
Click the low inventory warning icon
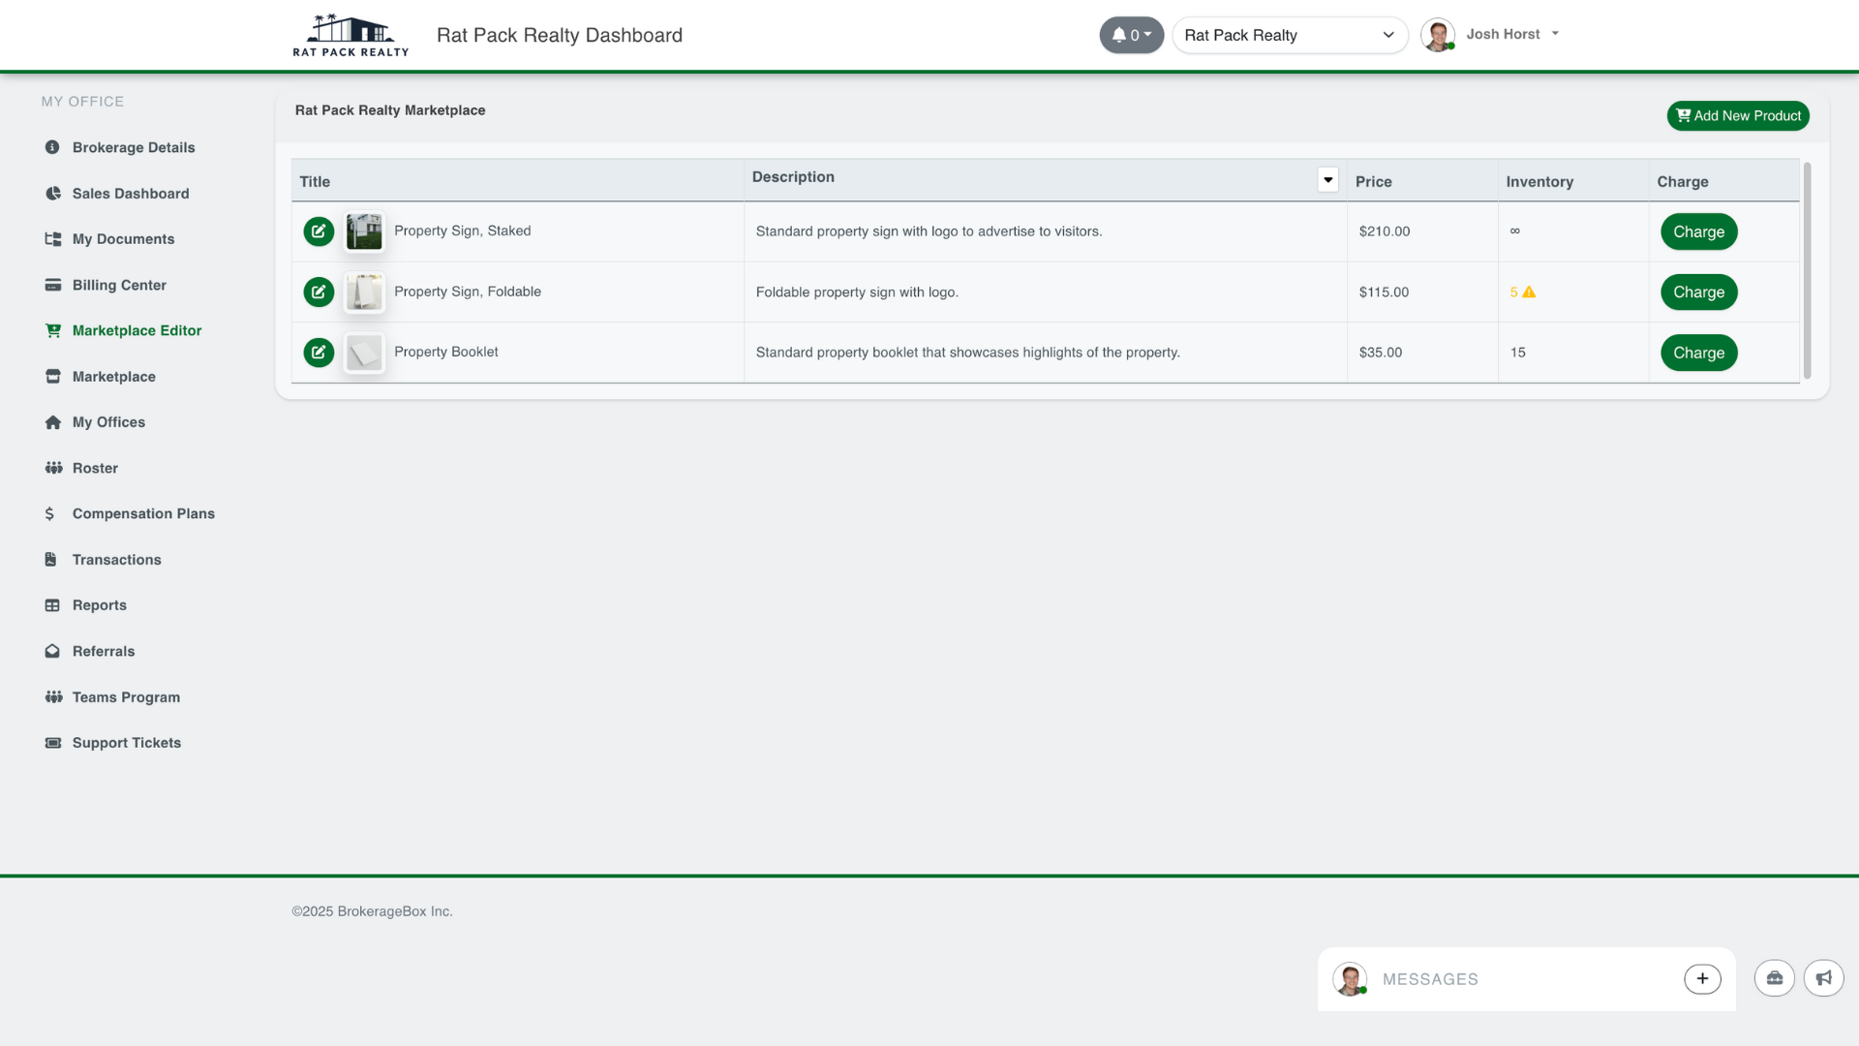[1529, 292]
